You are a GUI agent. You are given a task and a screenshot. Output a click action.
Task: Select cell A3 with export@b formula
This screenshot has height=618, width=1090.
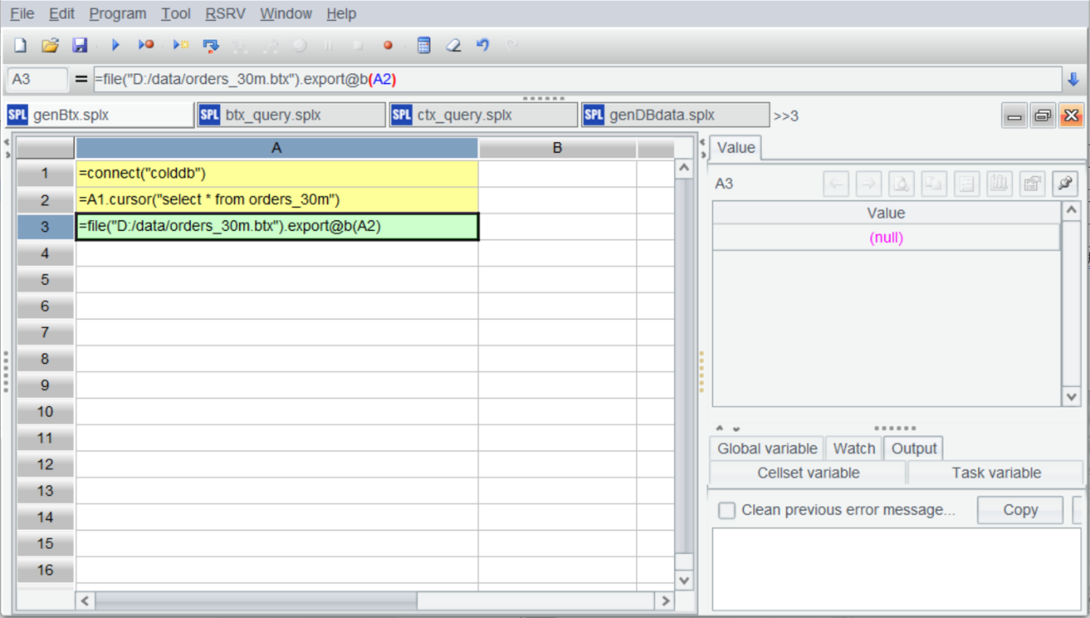pos(277,227)
